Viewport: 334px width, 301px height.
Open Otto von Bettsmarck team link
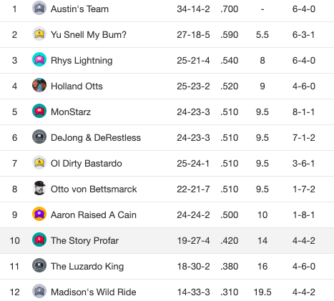pyautogui.click(x=94, y=189)
